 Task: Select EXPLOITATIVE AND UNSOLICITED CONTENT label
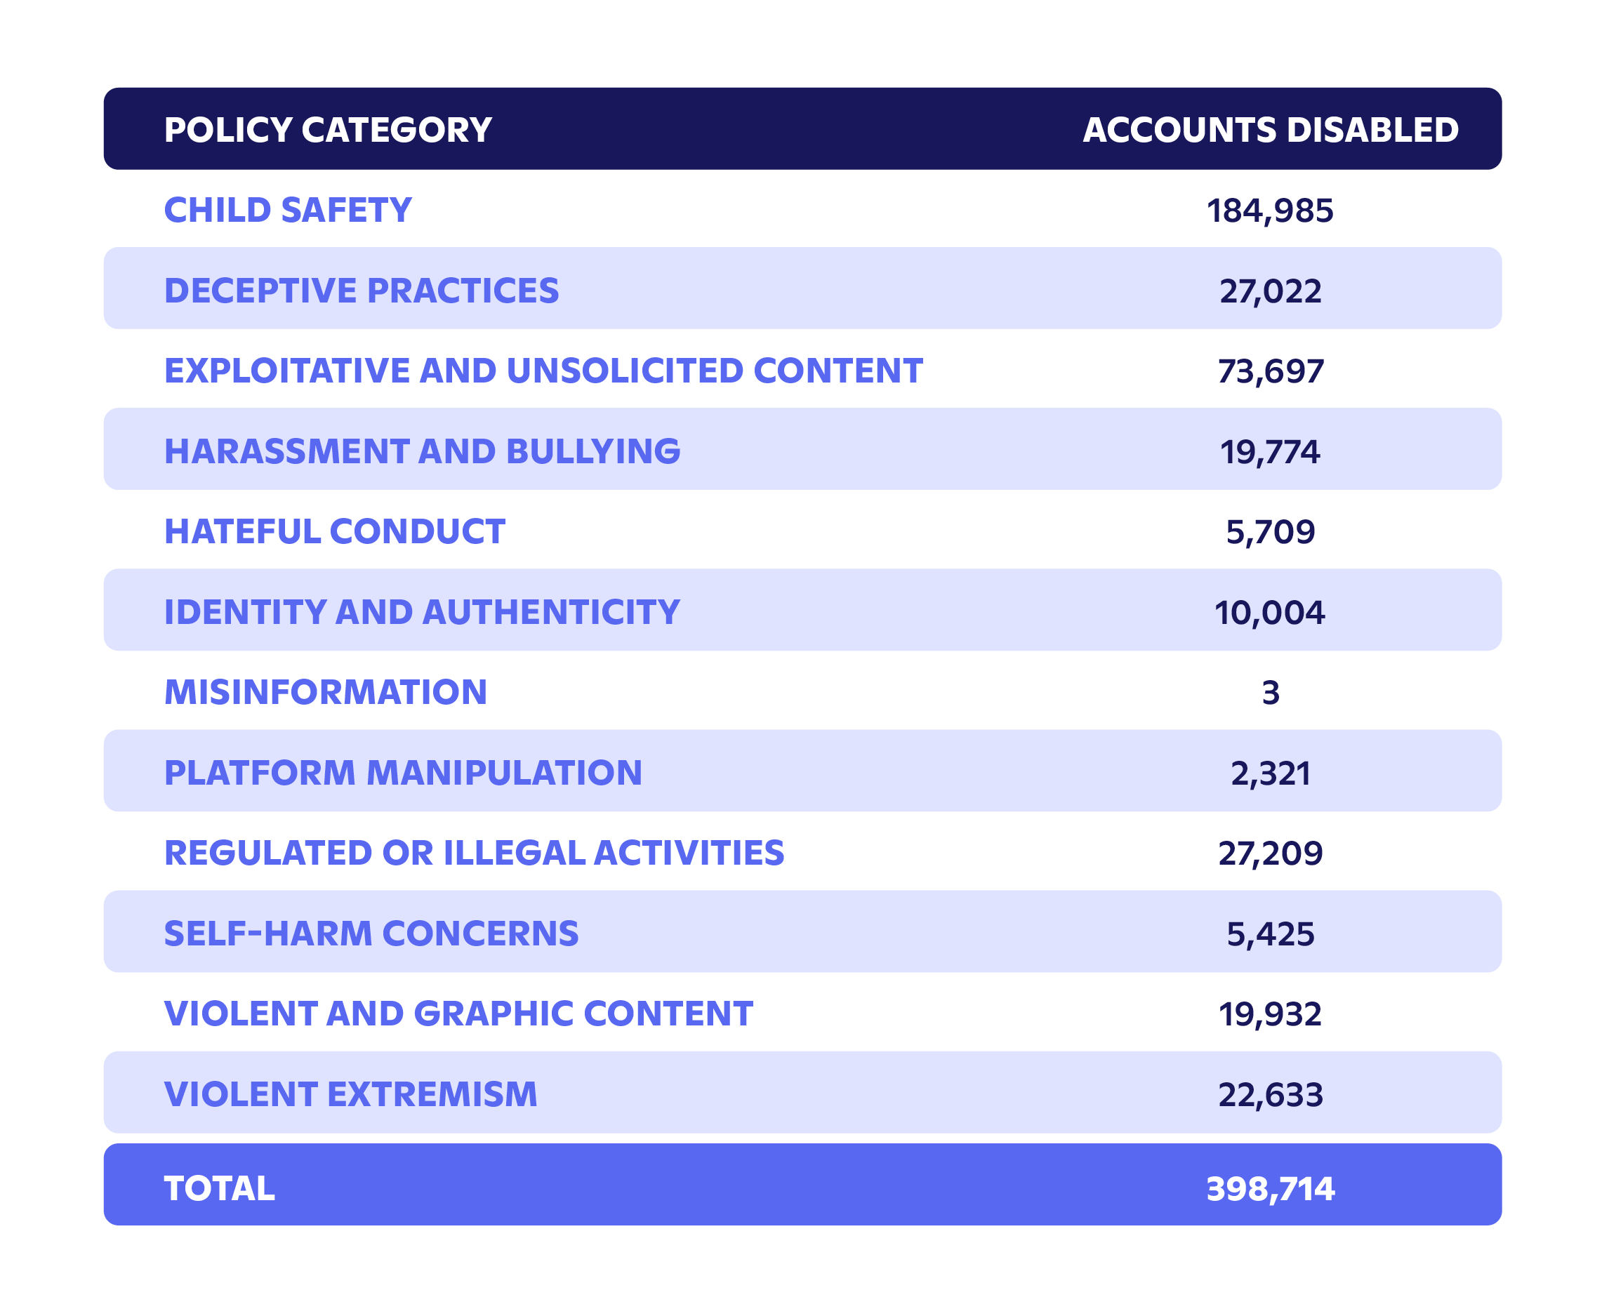pyautogui.click(x=543, y=371)
